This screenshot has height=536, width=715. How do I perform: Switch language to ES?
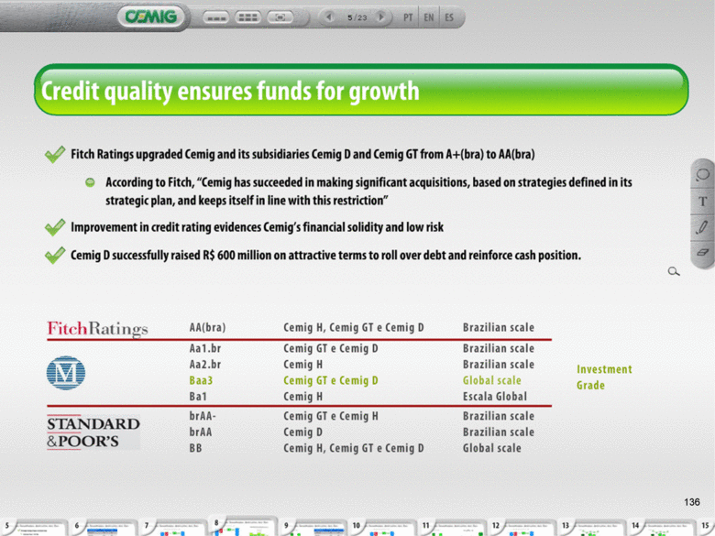point(449,17)
